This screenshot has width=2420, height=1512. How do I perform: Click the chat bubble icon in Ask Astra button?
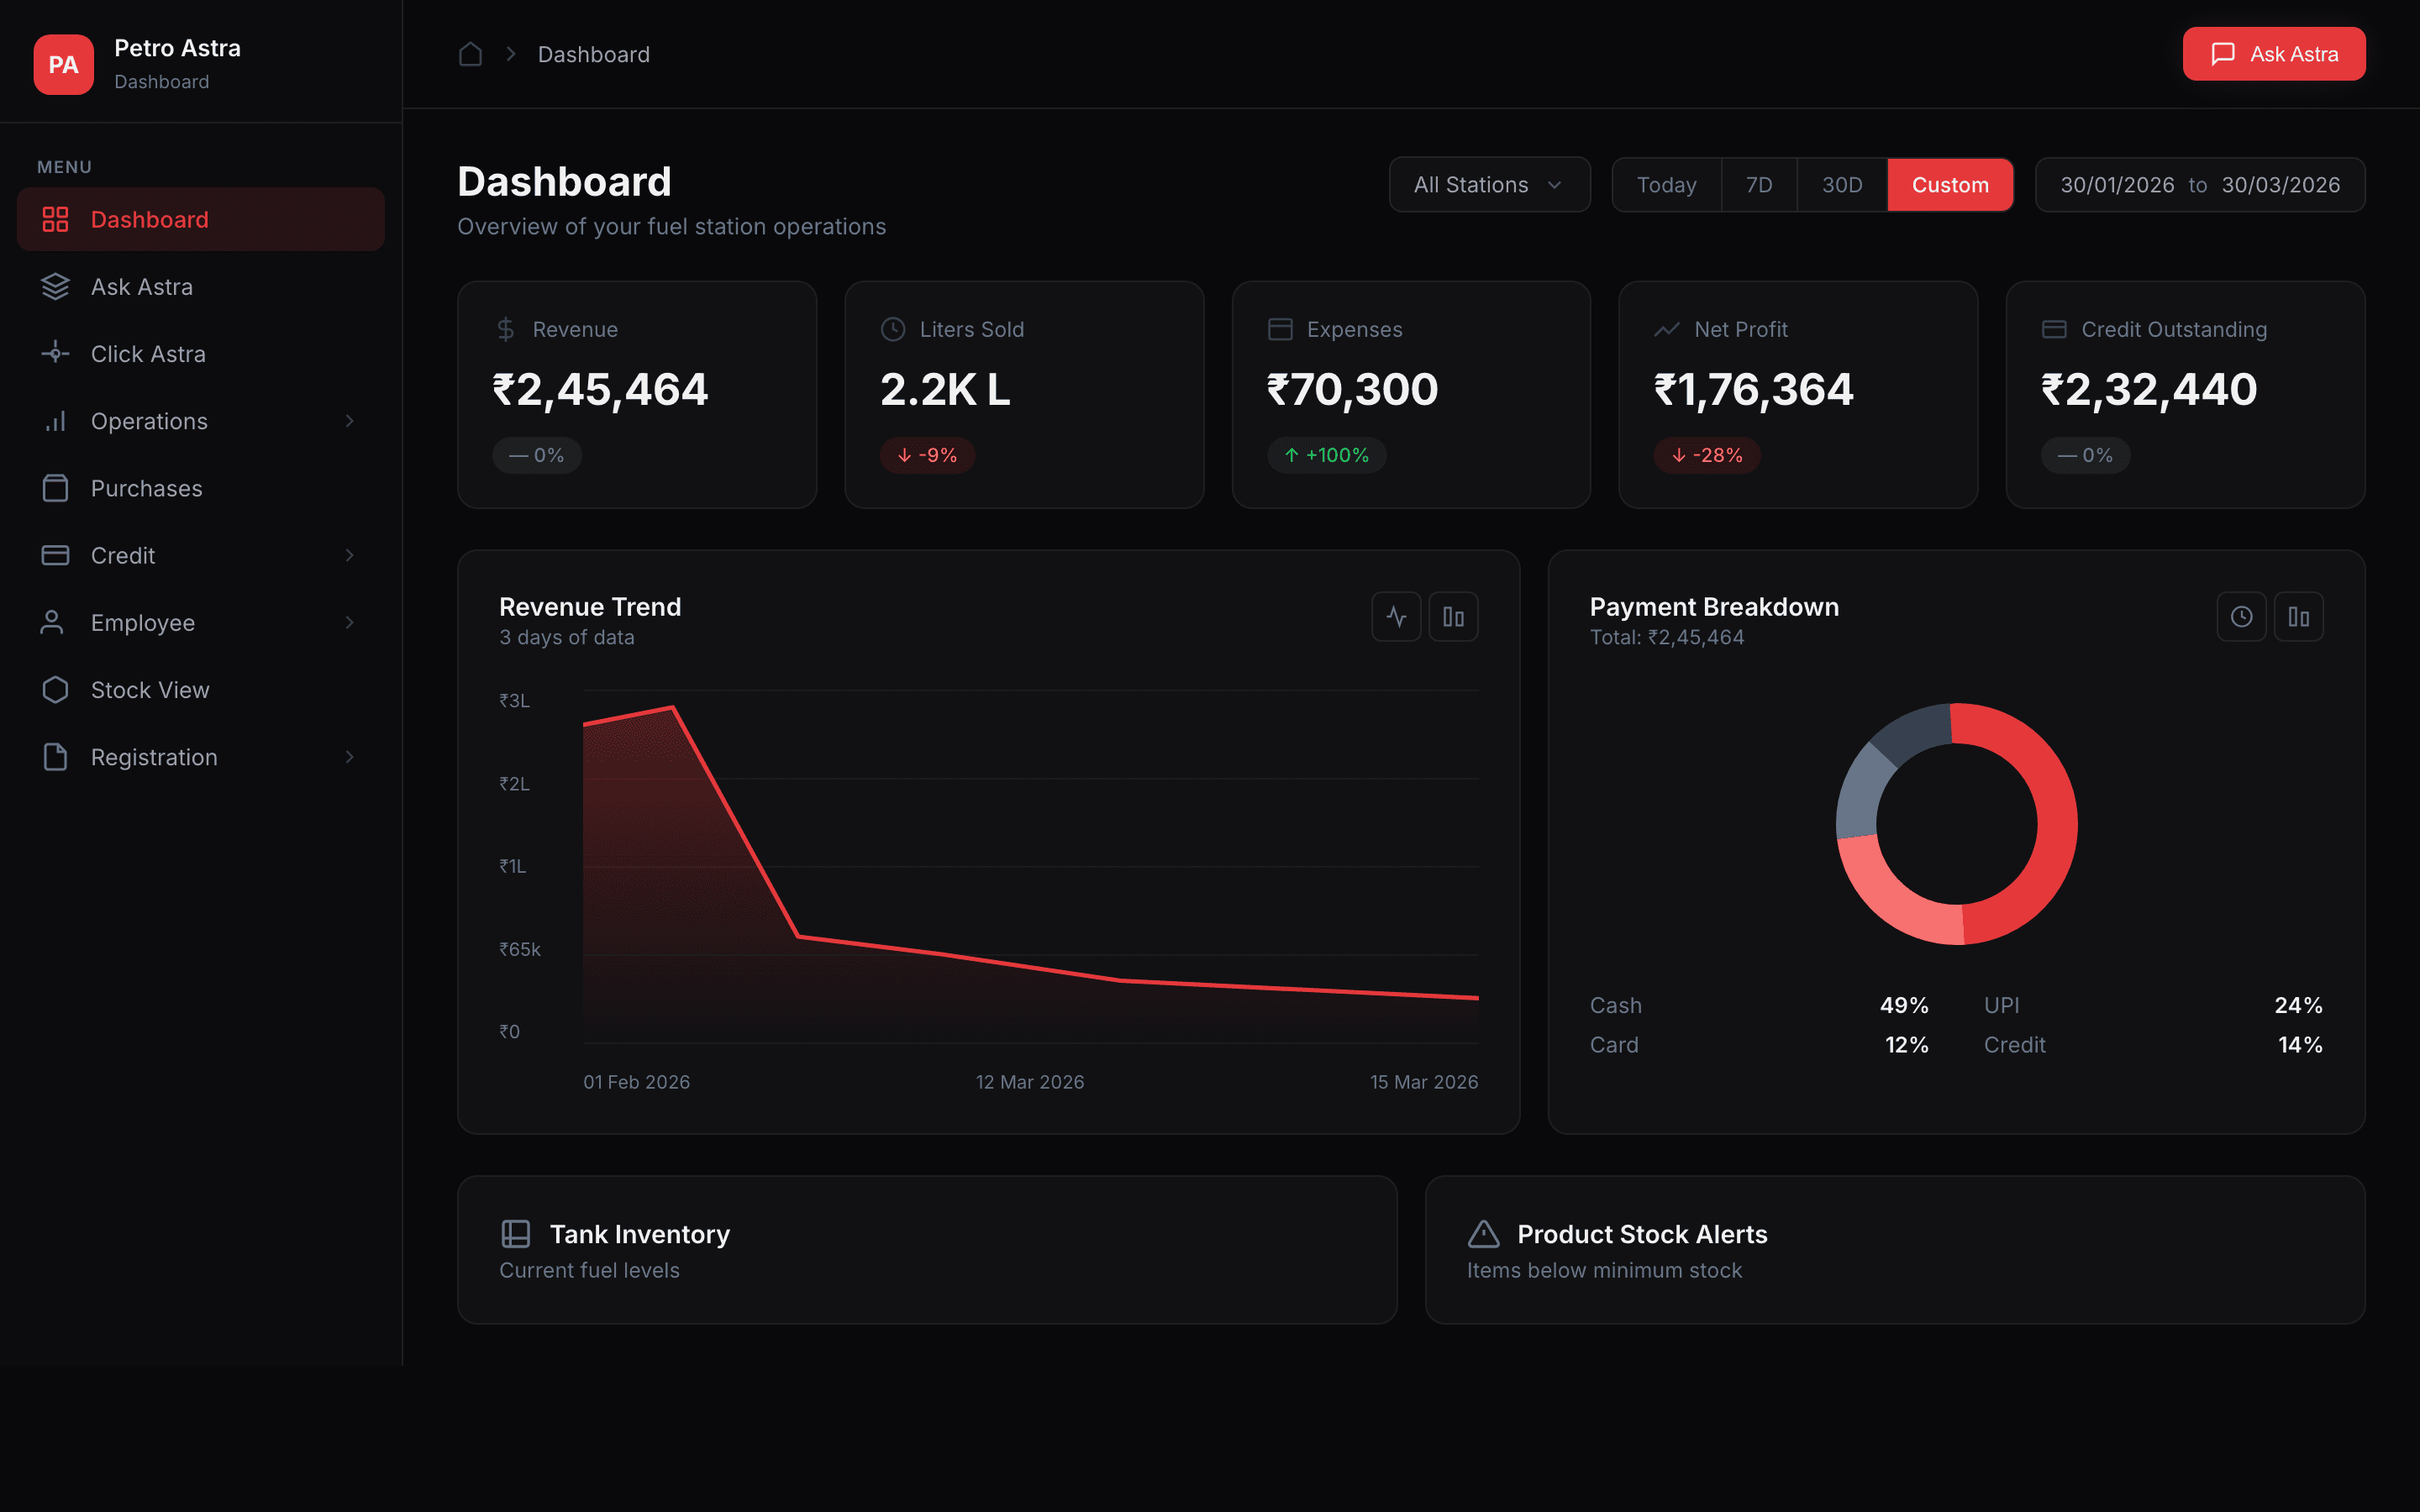click(x=2223, y=54)
